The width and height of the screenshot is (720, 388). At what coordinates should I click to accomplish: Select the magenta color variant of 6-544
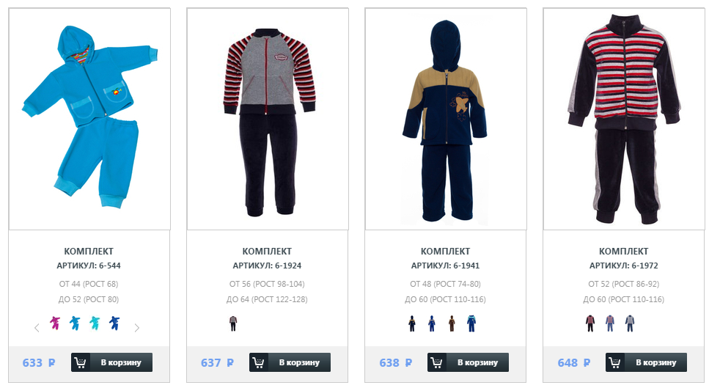click(x=55, y=323)
